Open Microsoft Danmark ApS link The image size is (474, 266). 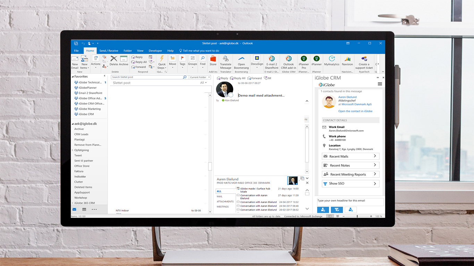(356, 104)
